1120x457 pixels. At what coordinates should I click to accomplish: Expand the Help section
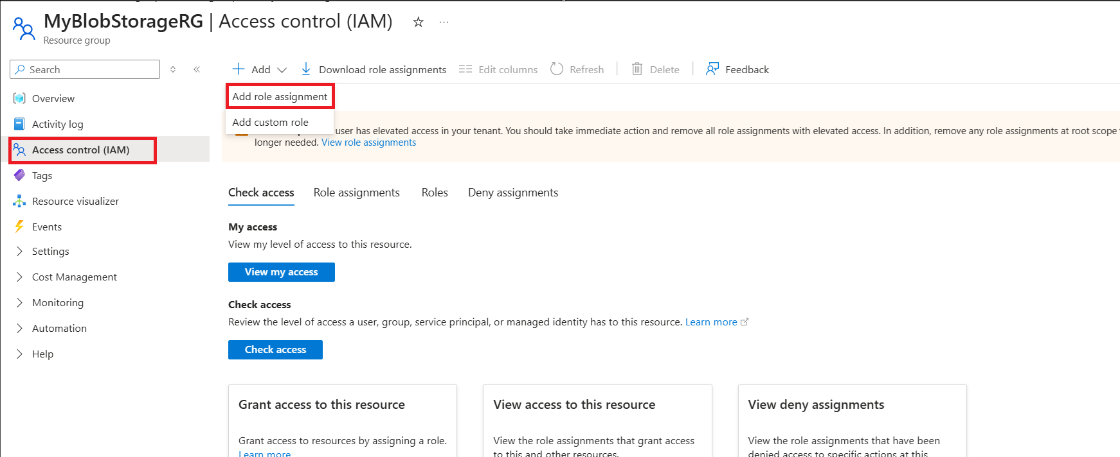19,354
